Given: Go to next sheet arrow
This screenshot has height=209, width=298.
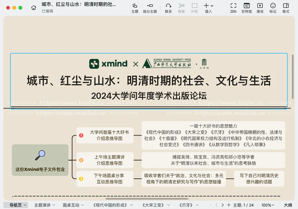Looking at the screenshot, I should click(x=223, y=205).
